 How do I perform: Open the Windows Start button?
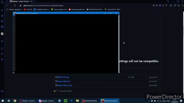click(3, 101)
